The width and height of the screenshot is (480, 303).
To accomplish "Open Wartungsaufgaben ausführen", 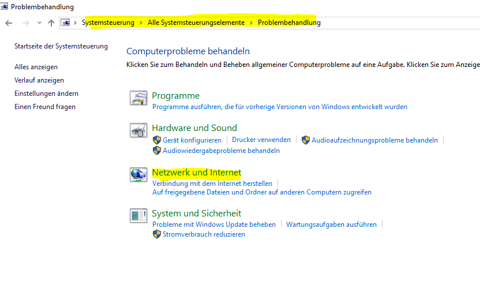I will tap(331, 225).
